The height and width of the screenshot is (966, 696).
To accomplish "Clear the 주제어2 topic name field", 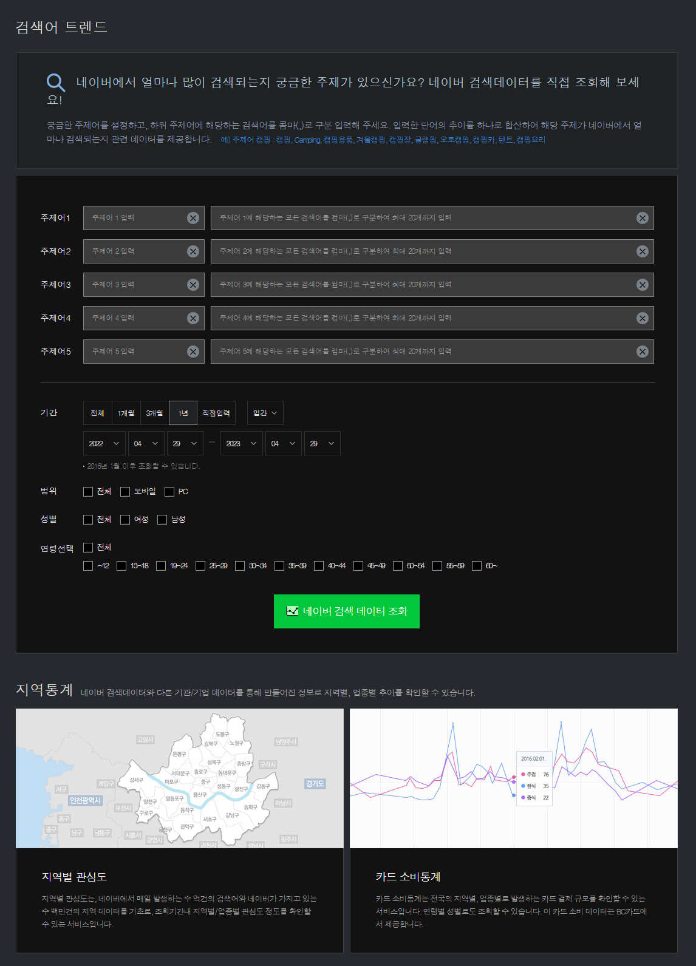I will pos(193,251).
